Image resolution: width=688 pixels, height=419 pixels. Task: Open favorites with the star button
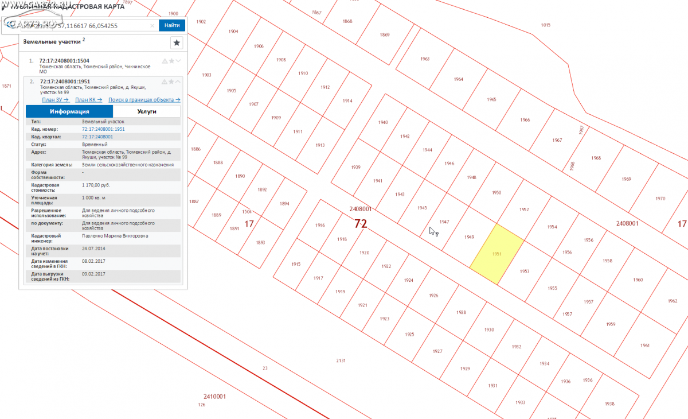point(177,42)
